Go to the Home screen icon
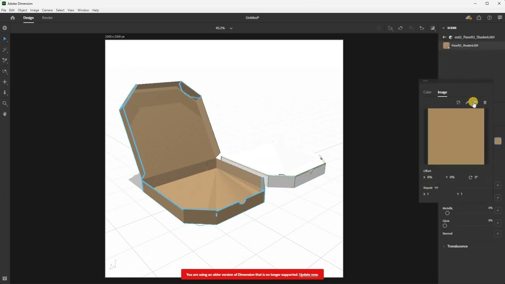505x284 pixels. click(x=13, y=18)
